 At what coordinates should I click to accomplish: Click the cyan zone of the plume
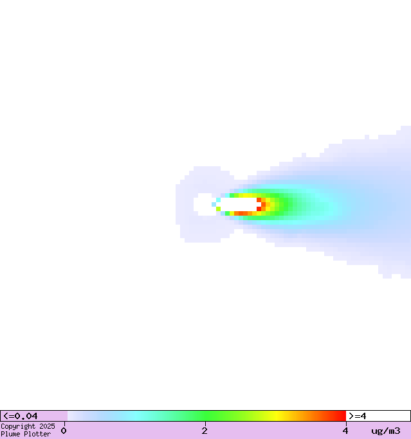pyautogui.click(x=328, y=207)
